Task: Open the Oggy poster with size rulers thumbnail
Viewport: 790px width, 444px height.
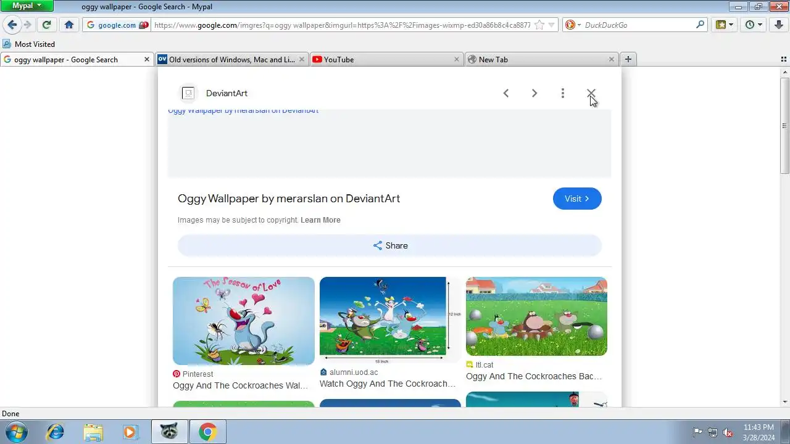Action: pyautogui.click(x=390, y=319)
